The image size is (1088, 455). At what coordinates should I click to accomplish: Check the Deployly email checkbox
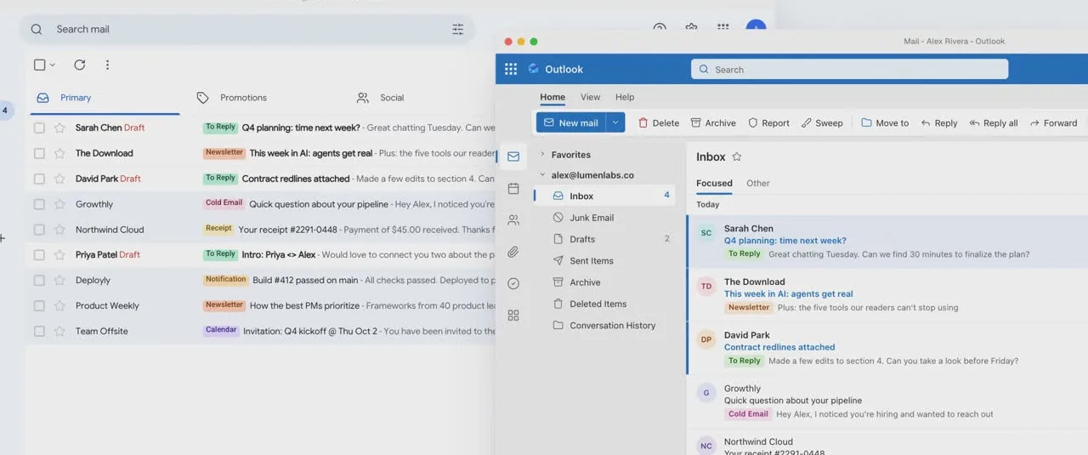[x=39, y=280]
